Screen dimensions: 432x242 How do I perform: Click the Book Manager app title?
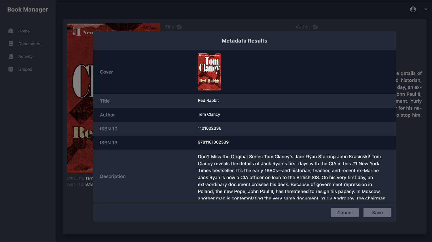[x=28, y=9]
